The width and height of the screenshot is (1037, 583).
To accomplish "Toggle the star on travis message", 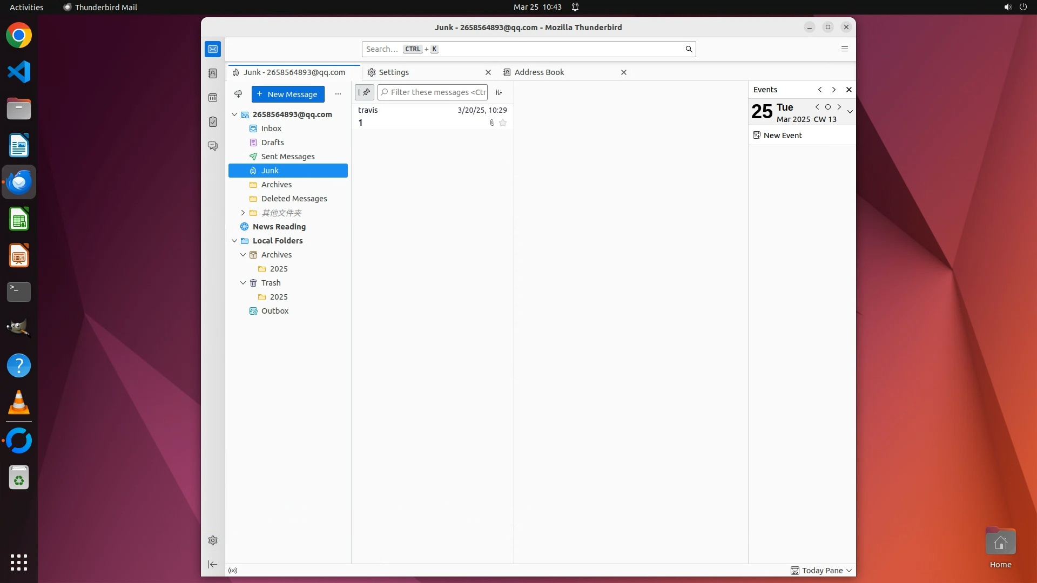I will tap(503, 123).
